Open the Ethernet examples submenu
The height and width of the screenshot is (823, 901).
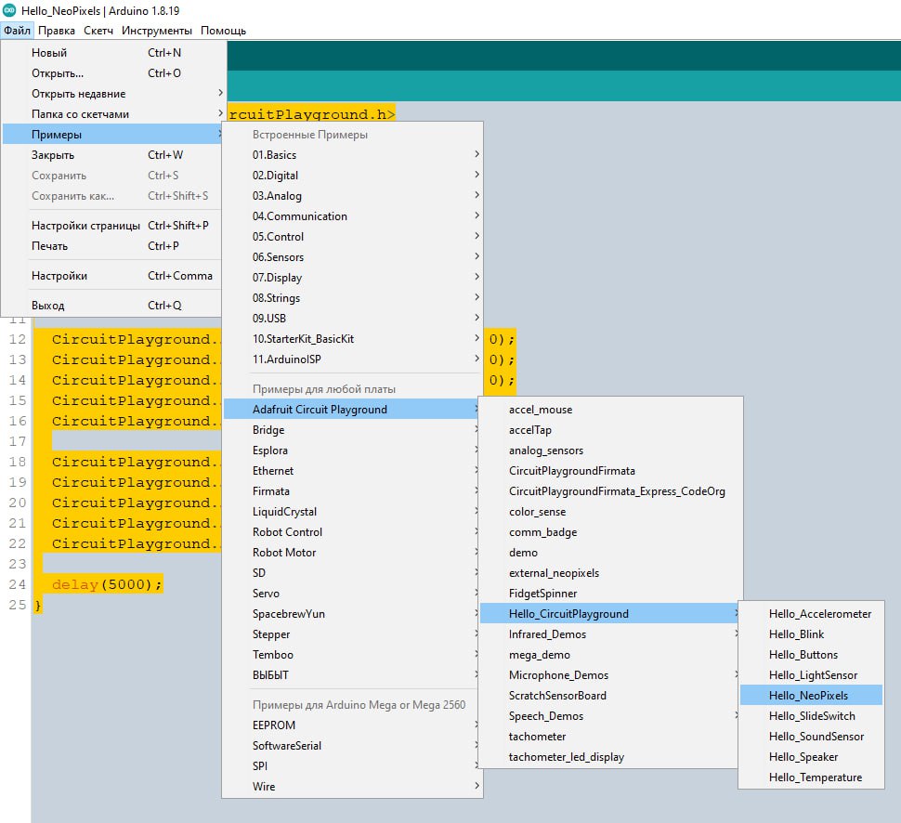coord(352,471)
